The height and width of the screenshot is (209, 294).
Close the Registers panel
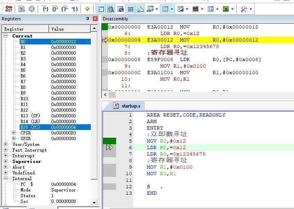(x=95, y=19)
